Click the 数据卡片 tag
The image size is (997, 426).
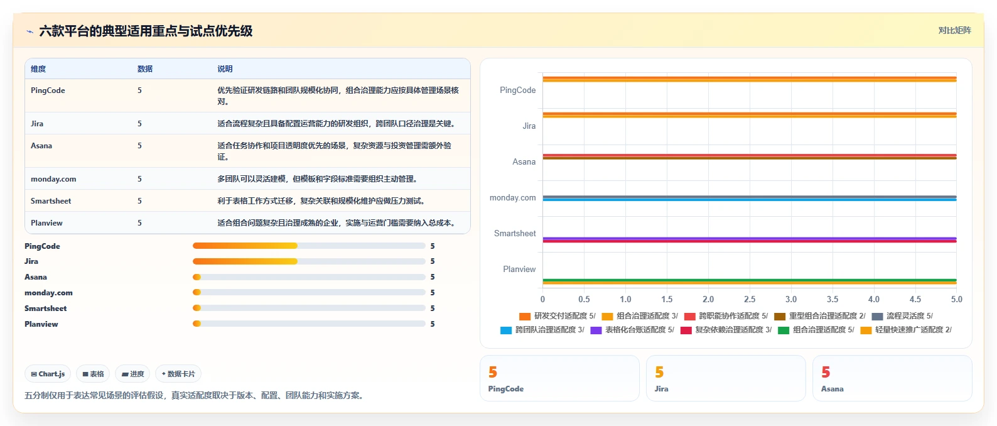pos(178,374)
